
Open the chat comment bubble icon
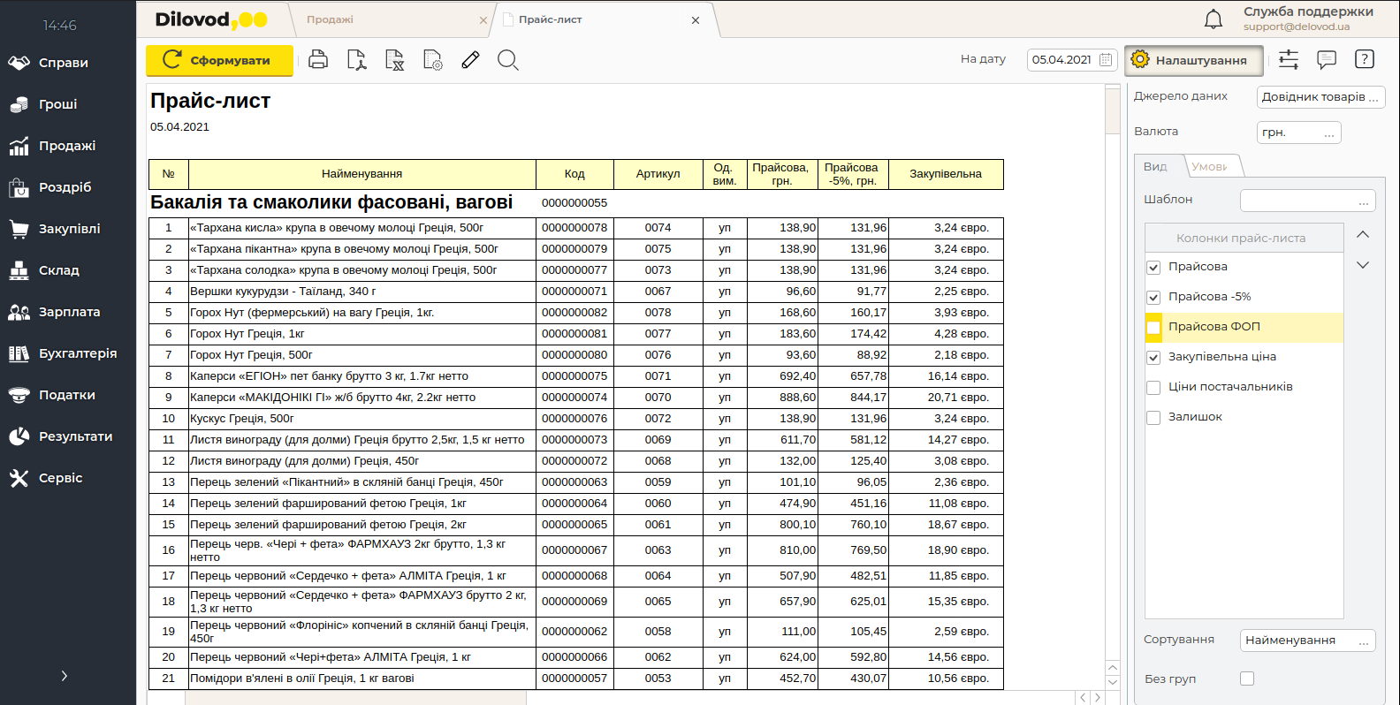(x=1326, y=59)
